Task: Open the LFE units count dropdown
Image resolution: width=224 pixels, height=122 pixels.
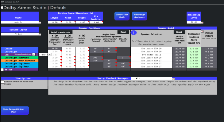Action: pyautogui.click(x=50, y=54)
